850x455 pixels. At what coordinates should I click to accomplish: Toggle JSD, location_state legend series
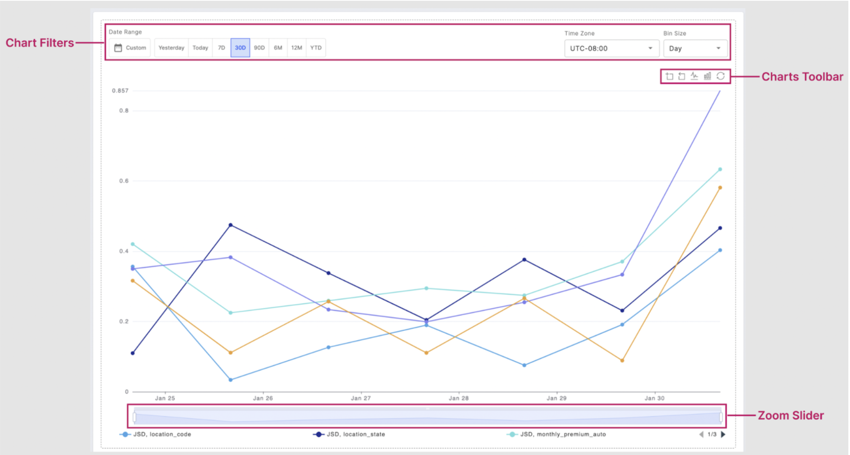[349, 434]
